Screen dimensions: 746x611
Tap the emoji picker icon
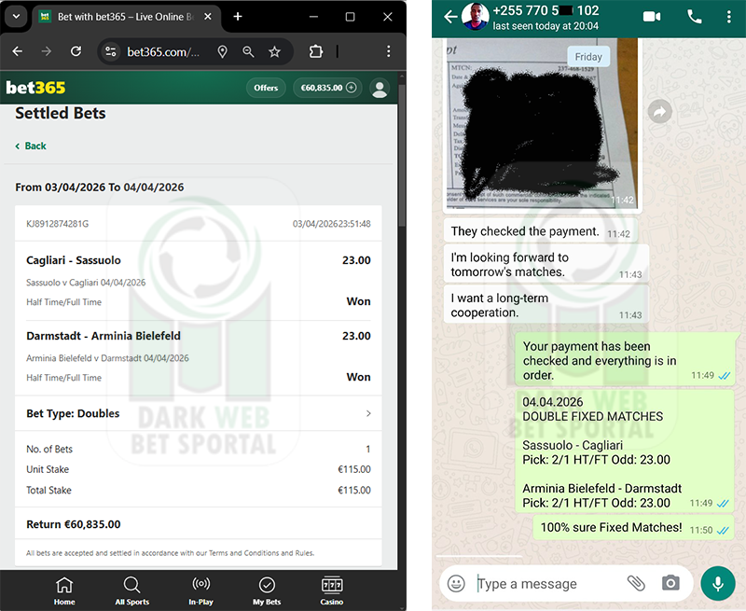tap(456, 583)
